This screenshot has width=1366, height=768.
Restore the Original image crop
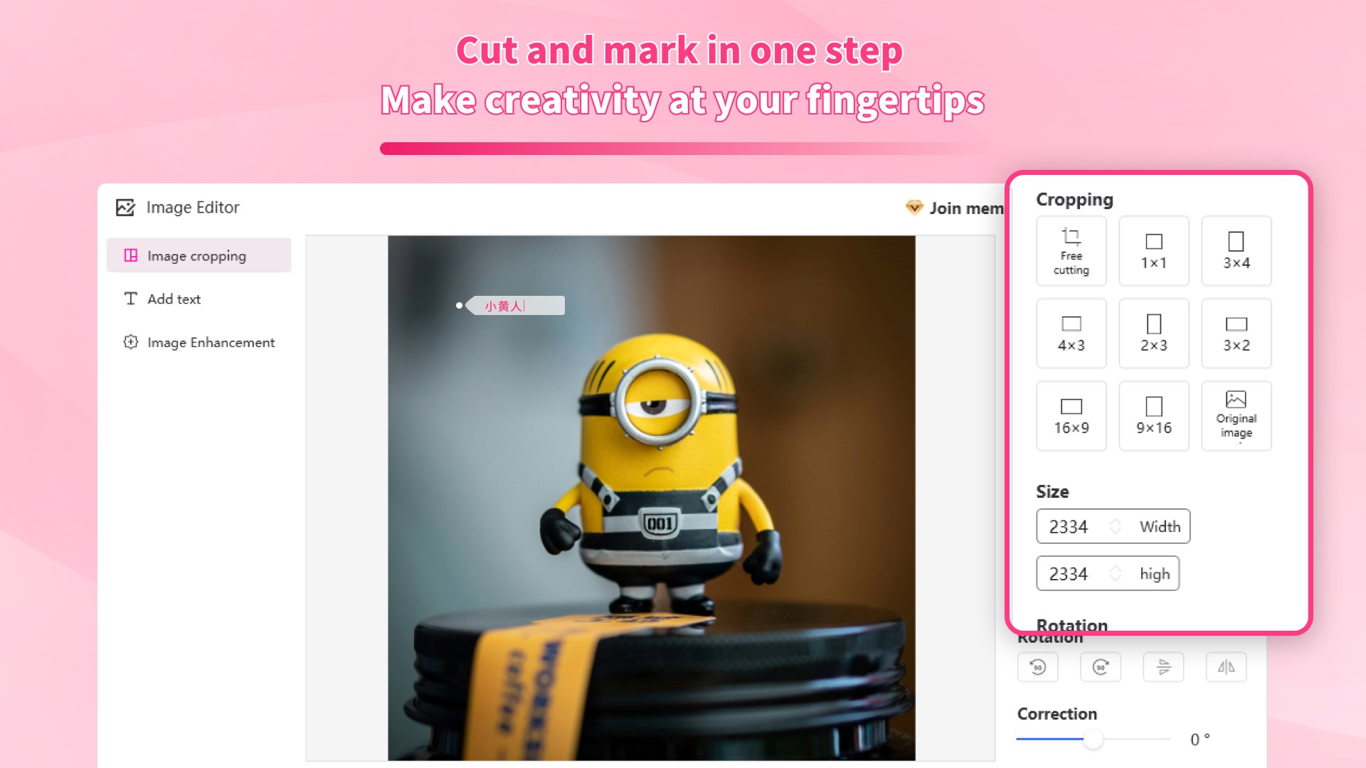tap(1236, 416)
